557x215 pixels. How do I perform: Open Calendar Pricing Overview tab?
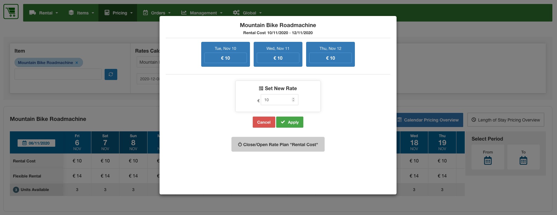pos(430,120)
